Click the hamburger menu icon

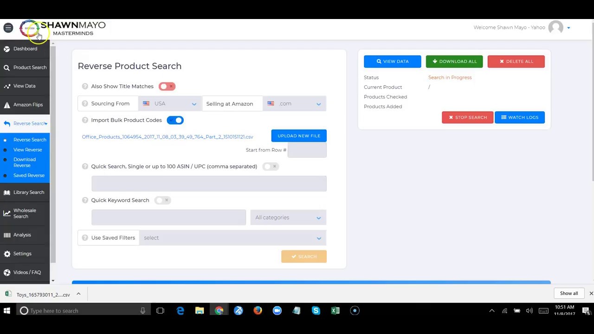click(x=8, y=28)
